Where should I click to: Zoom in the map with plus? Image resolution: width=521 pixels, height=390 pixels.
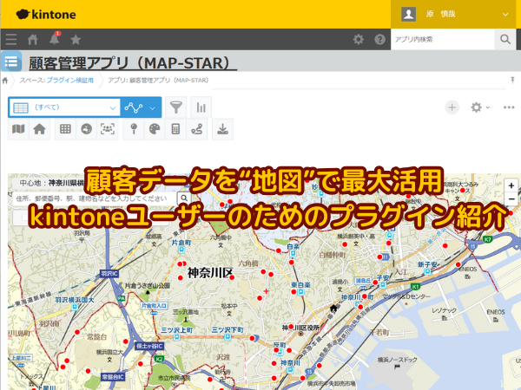coord(511,185)
